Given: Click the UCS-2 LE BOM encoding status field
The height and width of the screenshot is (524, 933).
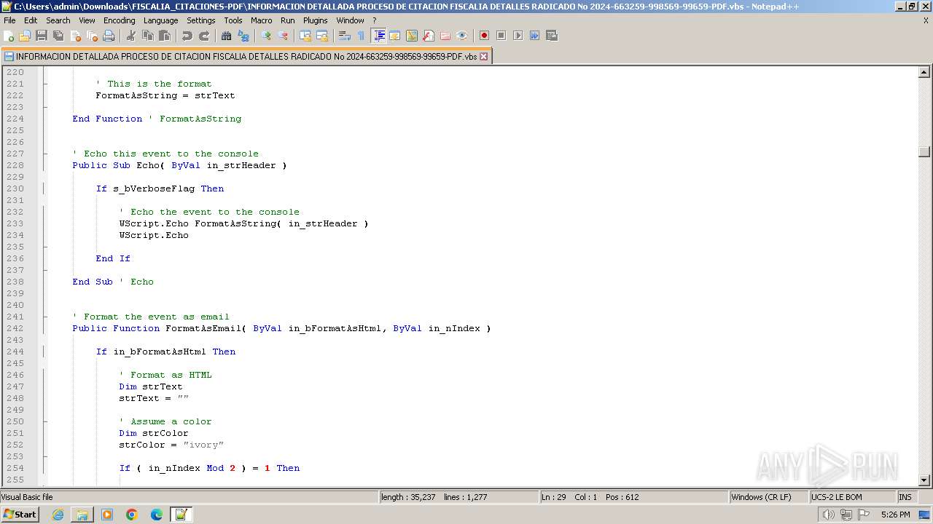Looking at the screenshot, I should (x=852, y=497).
